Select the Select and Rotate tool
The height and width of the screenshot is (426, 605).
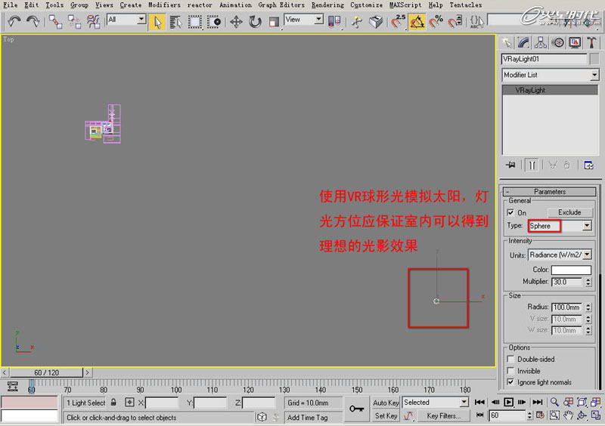tap(255, 22)
